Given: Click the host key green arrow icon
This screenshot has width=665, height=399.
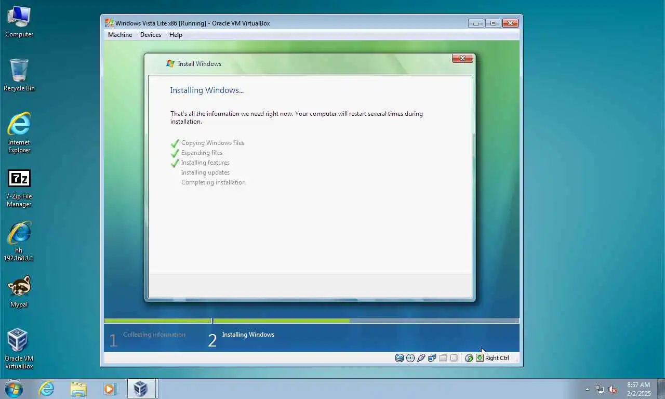Looking at the screenshot, I should [480, 358].
